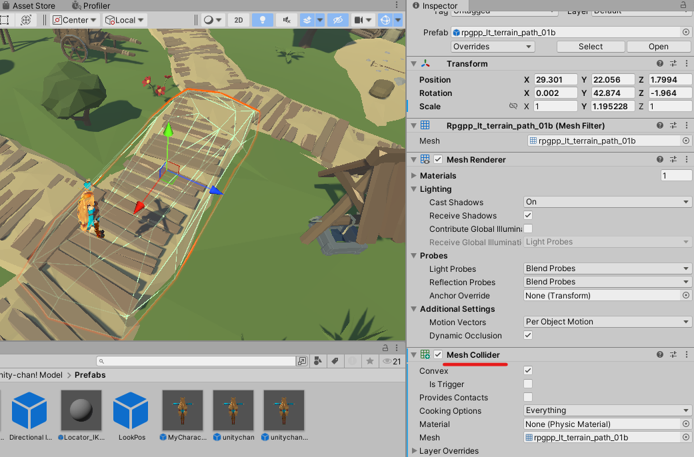Pick Physic Material object

pyautogui.click(x=685, y=424)
